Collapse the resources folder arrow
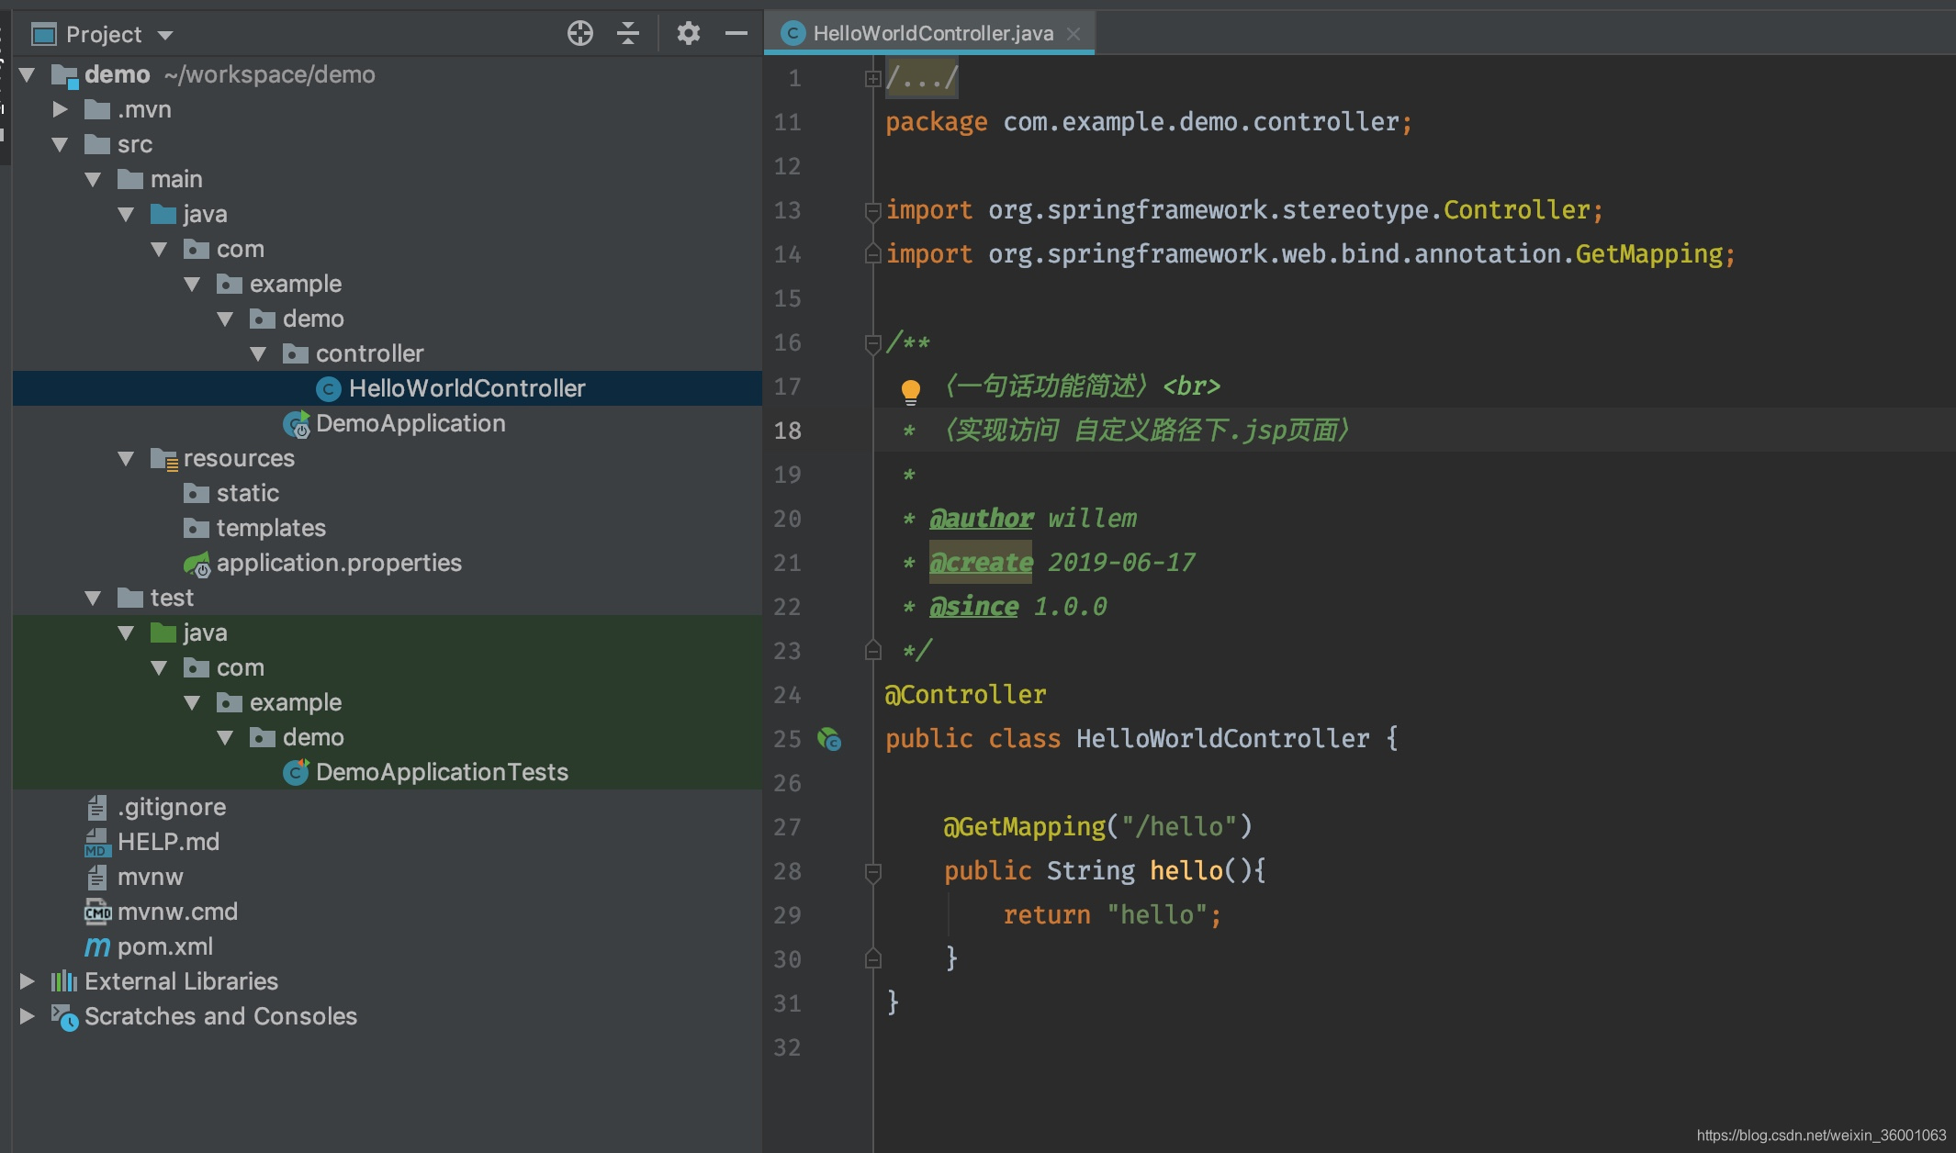Image resolution: width=1956 pixels, height=1153 pixels. 127,458
